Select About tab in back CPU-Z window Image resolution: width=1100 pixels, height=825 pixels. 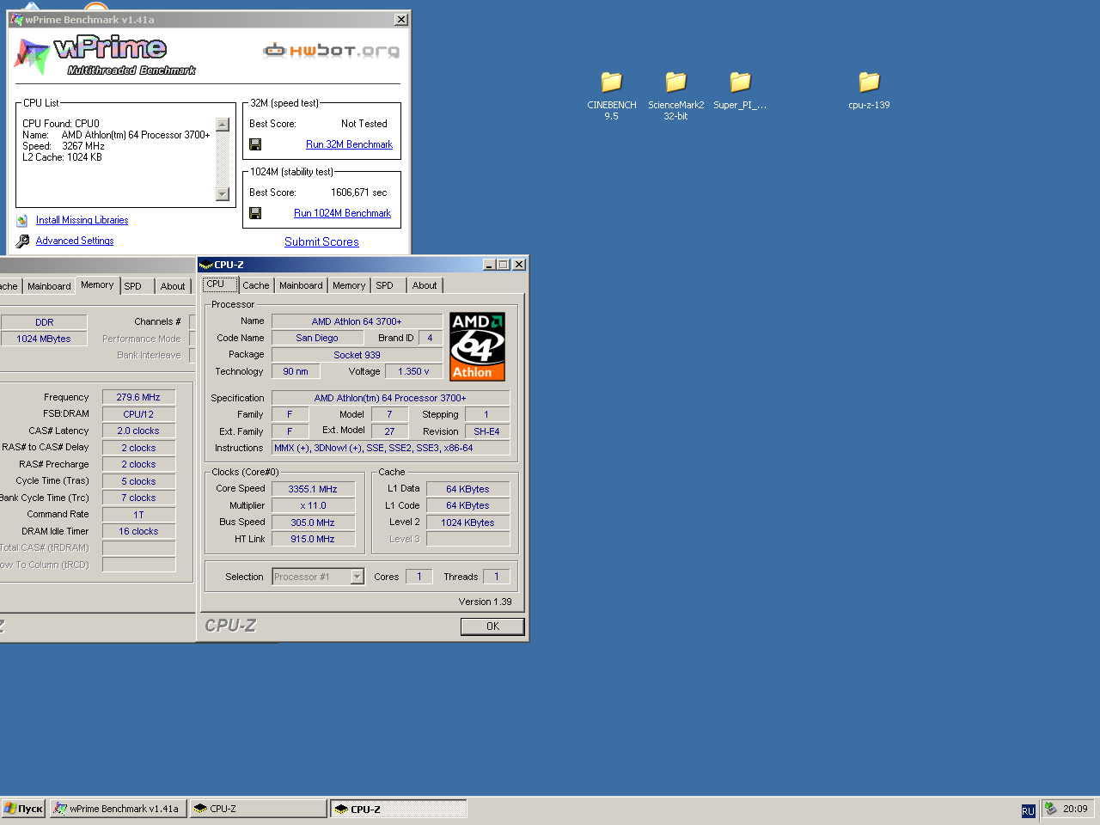(x=173, y=286)
